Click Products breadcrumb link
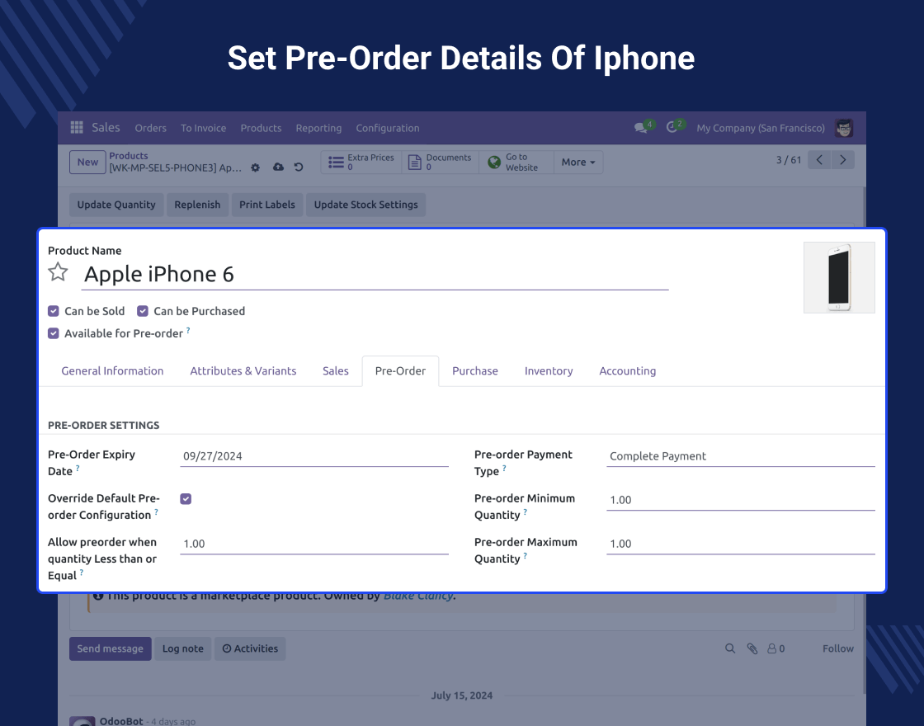This screenshot has height=726, width=924. pyautogui.click(x=129, y=156)
